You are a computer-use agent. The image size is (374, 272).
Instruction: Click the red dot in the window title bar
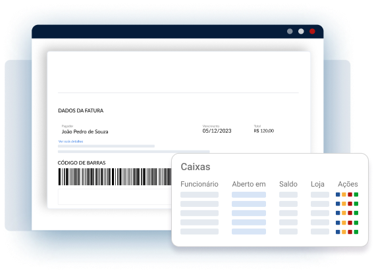click(x=312, y=32)
